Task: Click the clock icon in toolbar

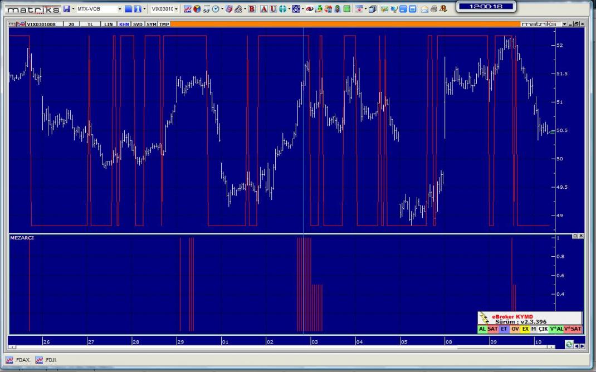Action: (215, 9)
